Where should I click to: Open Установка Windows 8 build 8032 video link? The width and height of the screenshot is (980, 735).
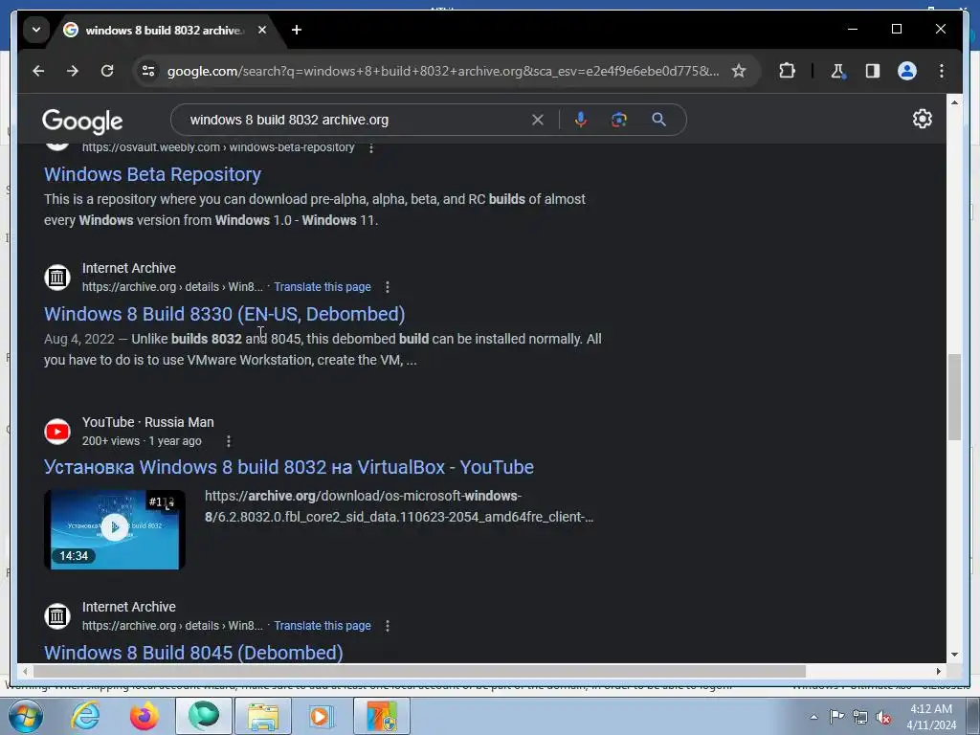coord(289,467)
